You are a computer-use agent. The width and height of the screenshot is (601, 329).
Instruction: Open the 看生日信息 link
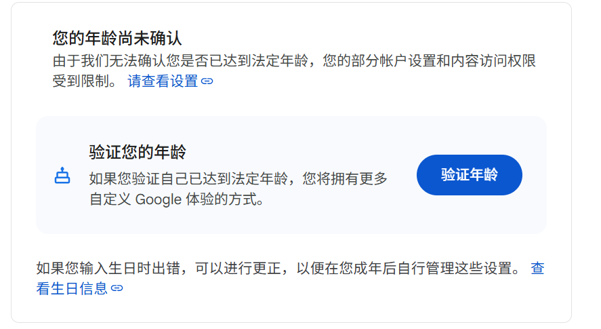(x=72, y=288)
